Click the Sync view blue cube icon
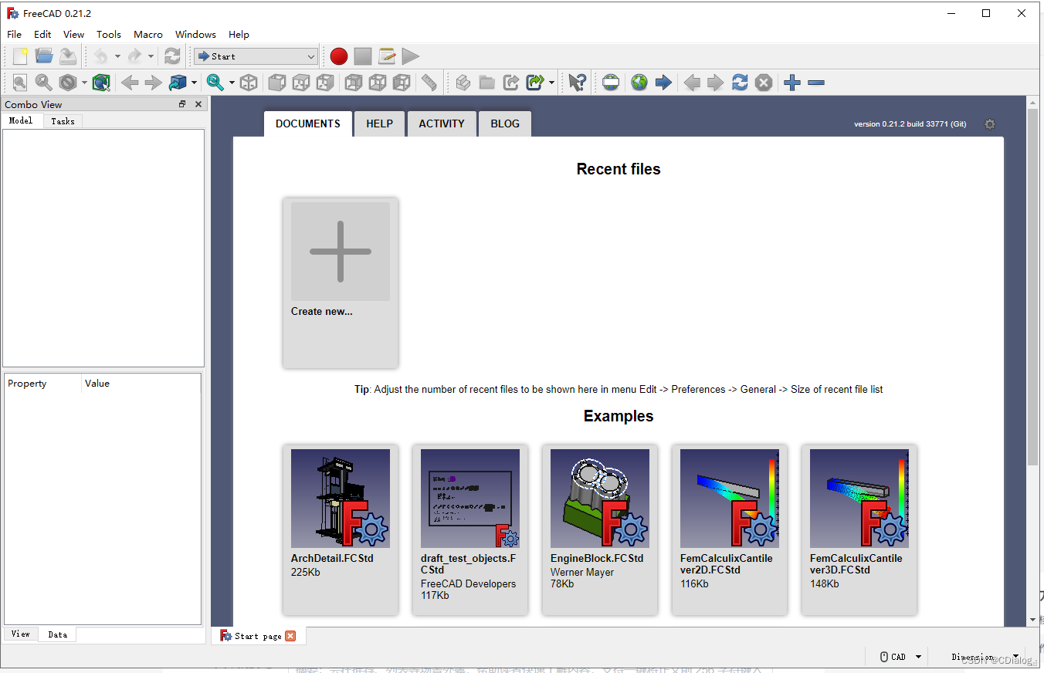 coord(178,83)
